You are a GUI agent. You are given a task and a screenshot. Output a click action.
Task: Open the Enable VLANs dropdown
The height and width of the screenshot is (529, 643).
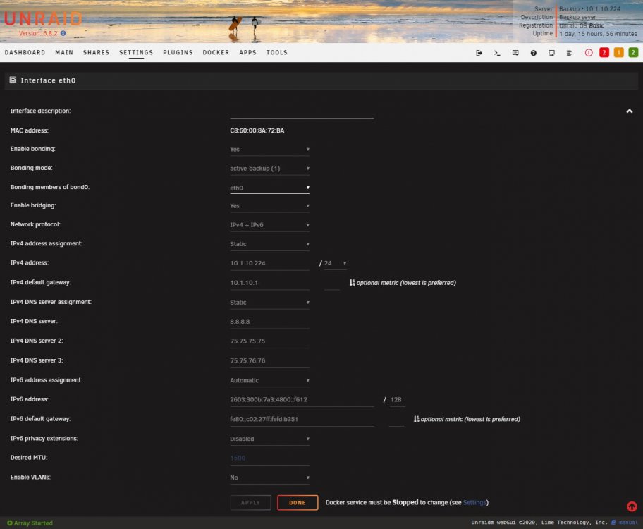(x=270, y=478)
